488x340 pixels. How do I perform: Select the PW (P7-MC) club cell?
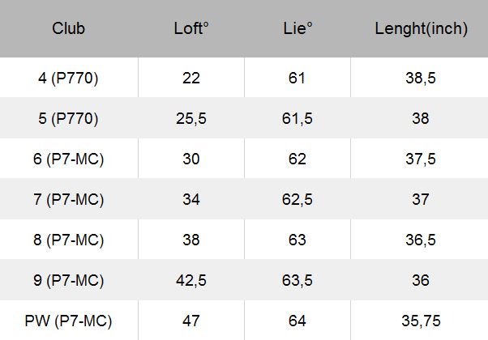click(68, 321)
